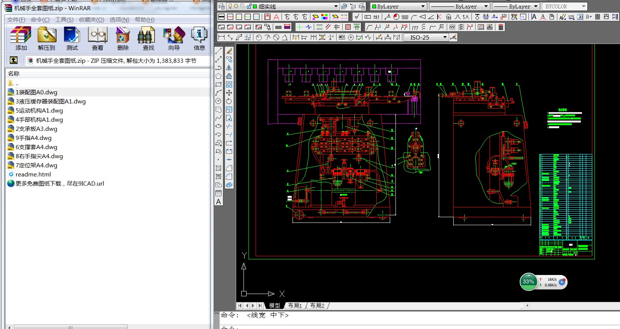
Task: Select the Revision Cloud tool
Action: [x=218, y=110]
